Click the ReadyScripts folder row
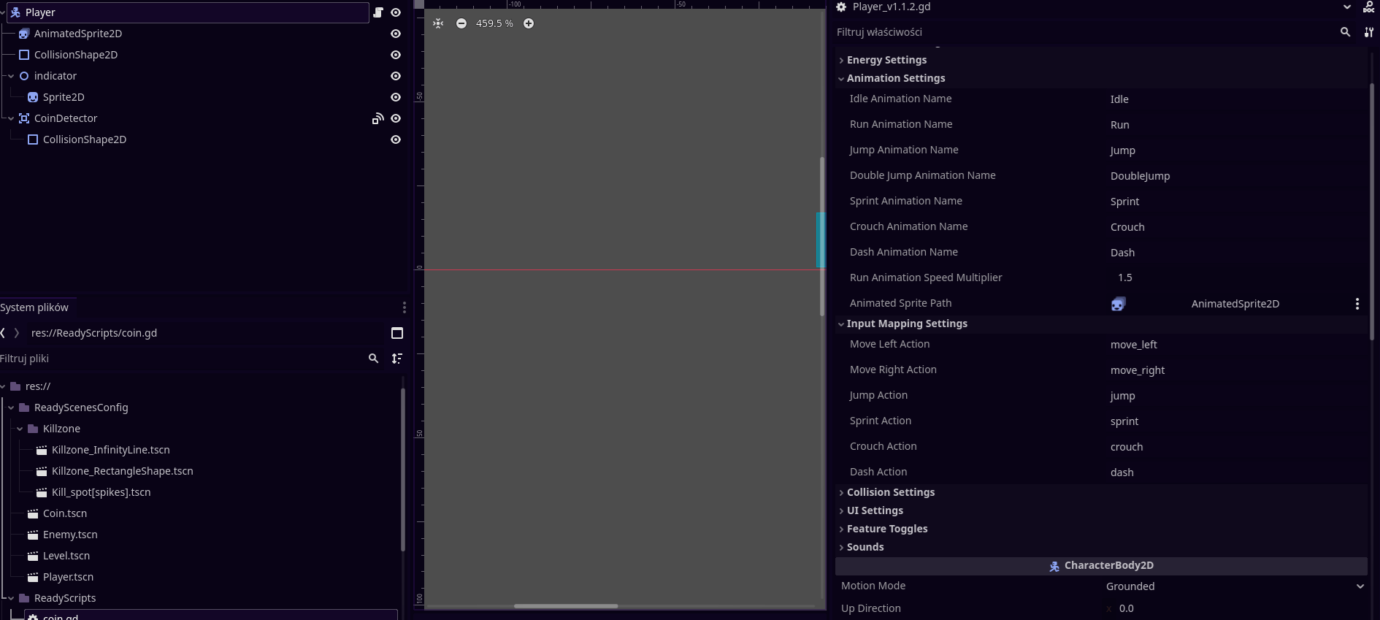1380x620 pixels. tap(65, 598)
